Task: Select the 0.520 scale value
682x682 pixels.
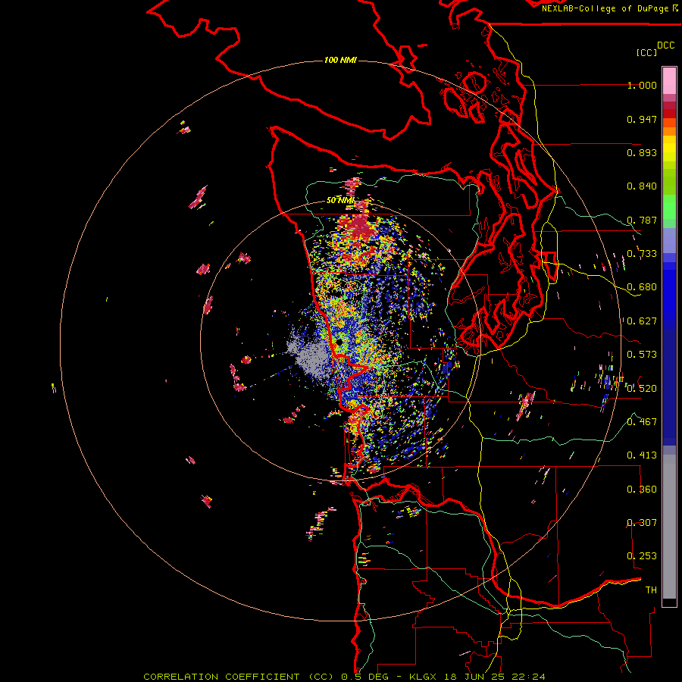Action: 642,388
